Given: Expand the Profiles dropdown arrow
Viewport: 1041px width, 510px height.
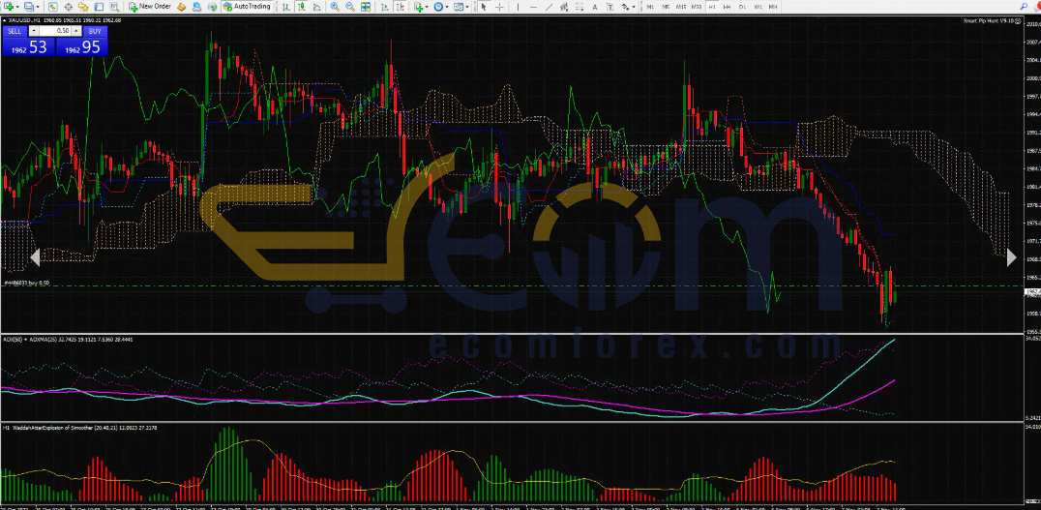Looking at the screenshot, I should [x=37, y=7].
